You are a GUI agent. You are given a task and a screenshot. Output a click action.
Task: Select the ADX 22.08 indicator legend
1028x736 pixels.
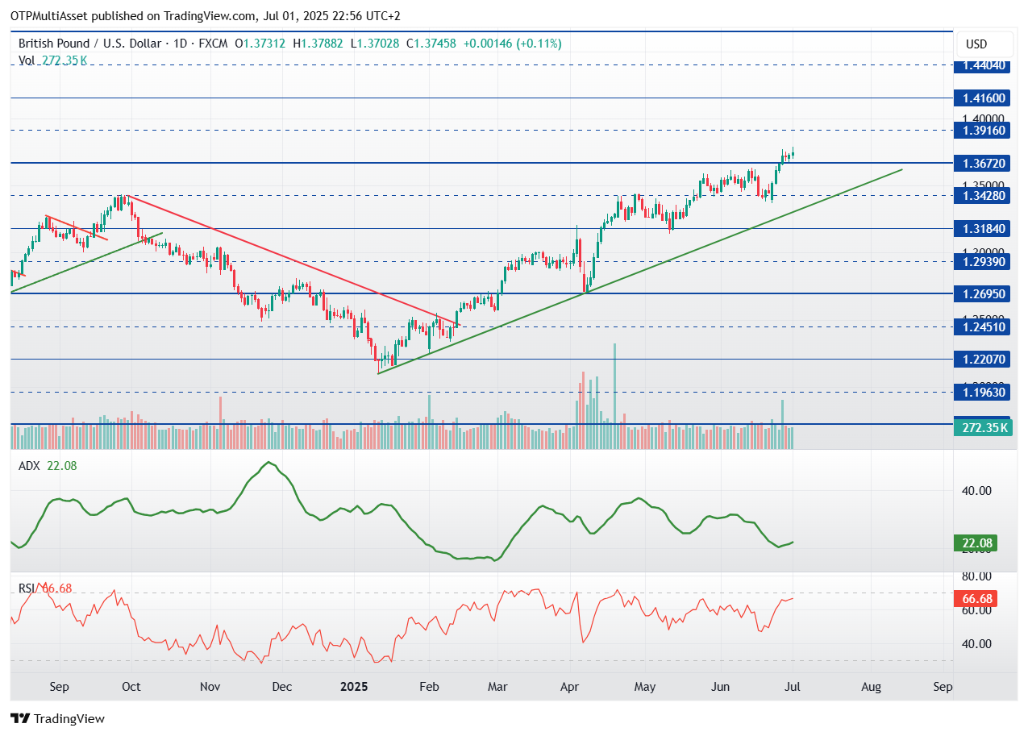point(48,465)
